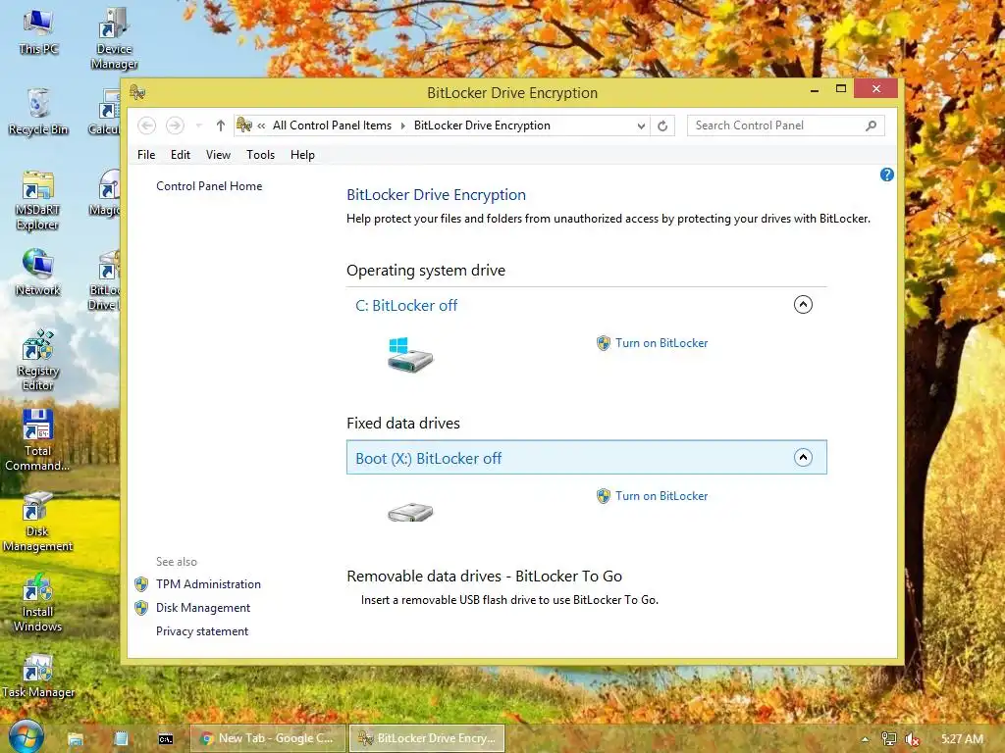Open Network desktop icon
1005x753 pixels.
[38, 273]
